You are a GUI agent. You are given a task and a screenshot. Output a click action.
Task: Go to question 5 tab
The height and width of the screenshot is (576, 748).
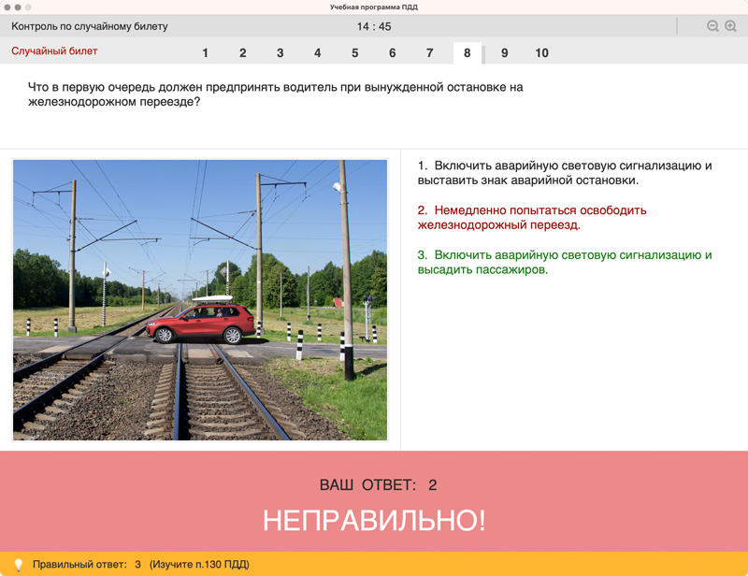click(x=355, y=53)
